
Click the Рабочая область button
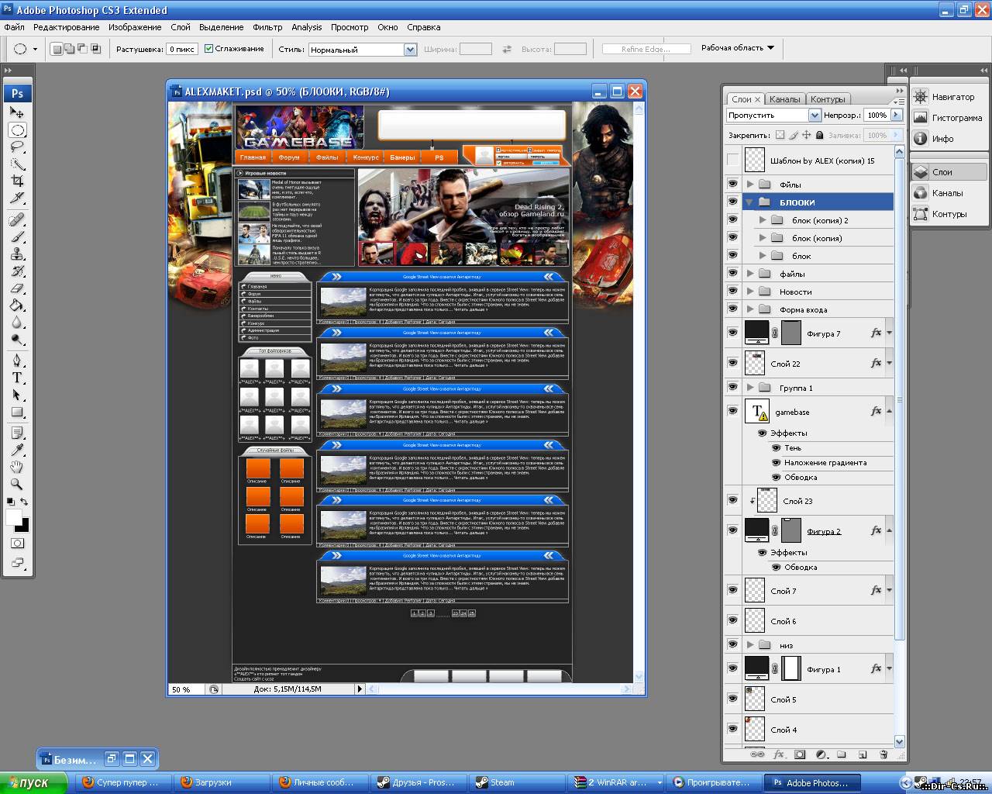tap(737, 48)
